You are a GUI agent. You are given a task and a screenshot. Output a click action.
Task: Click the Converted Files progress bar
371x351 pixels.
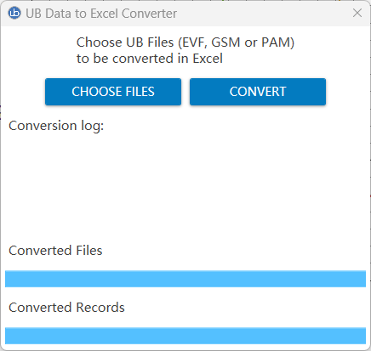185,279
